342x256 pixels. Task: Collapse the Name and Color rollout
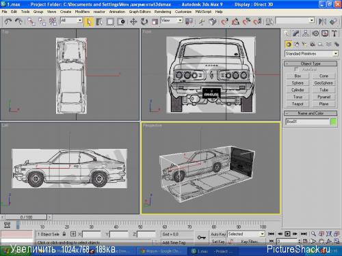pyautogui.click(x=311, y=113)
